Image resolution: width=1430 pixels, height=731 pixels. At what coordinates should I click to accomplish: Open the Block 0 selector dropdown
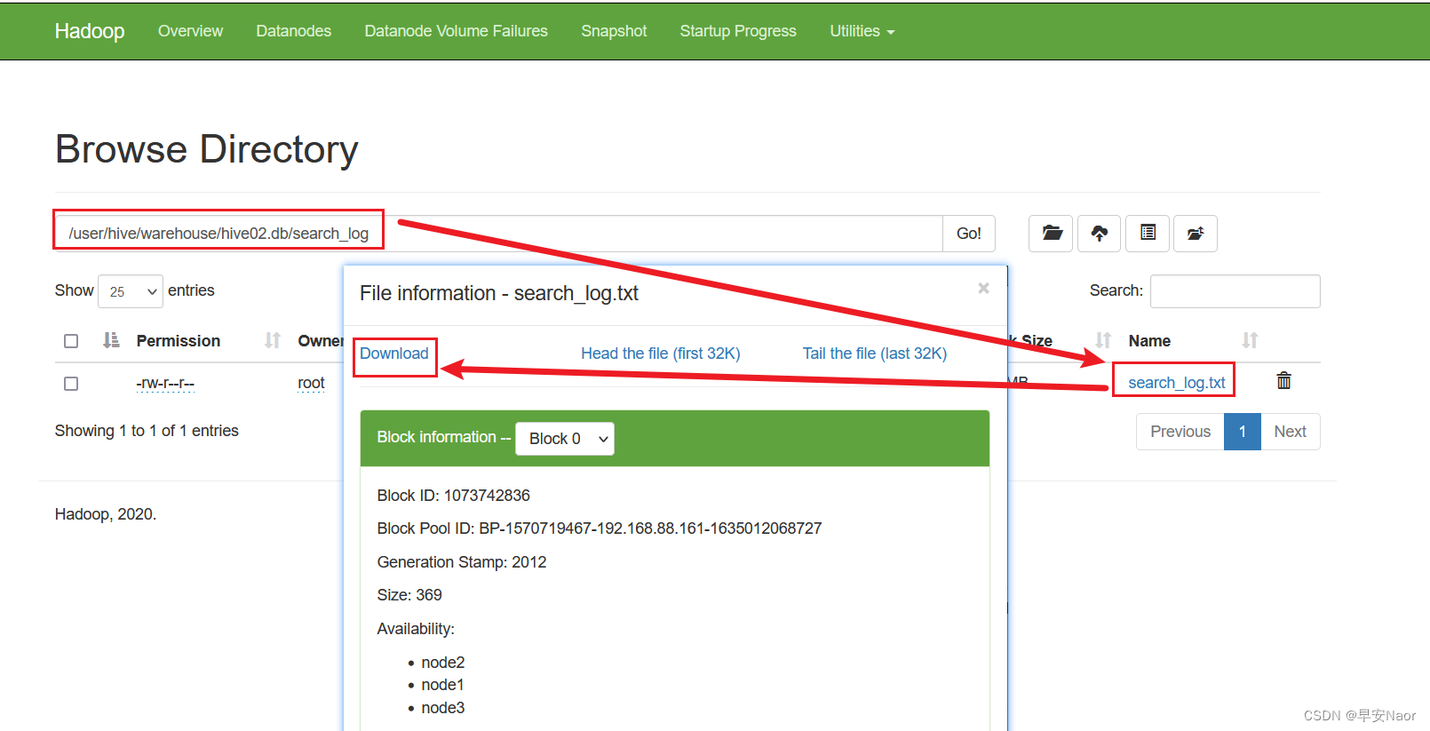565,439
